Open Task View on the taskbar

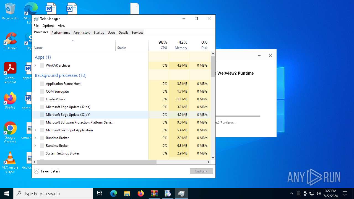[x=100, y=193]
